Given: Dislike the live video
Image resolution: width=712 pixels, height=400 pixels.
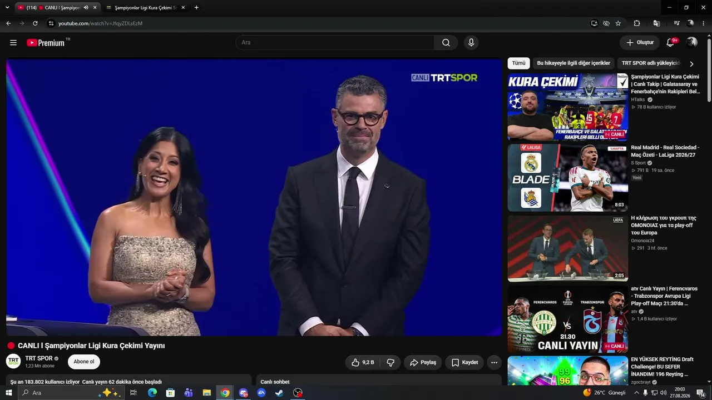Looking at the screenshot, I should 390,362.
